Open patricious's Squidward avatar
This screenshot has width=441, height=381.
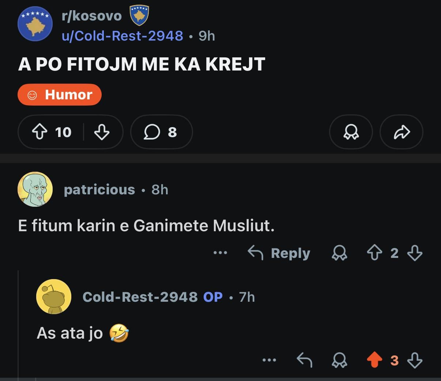click(35, 189)
